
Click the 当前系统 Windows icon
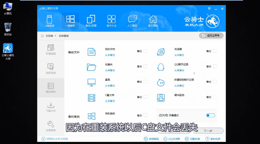(x=91, y=116)
